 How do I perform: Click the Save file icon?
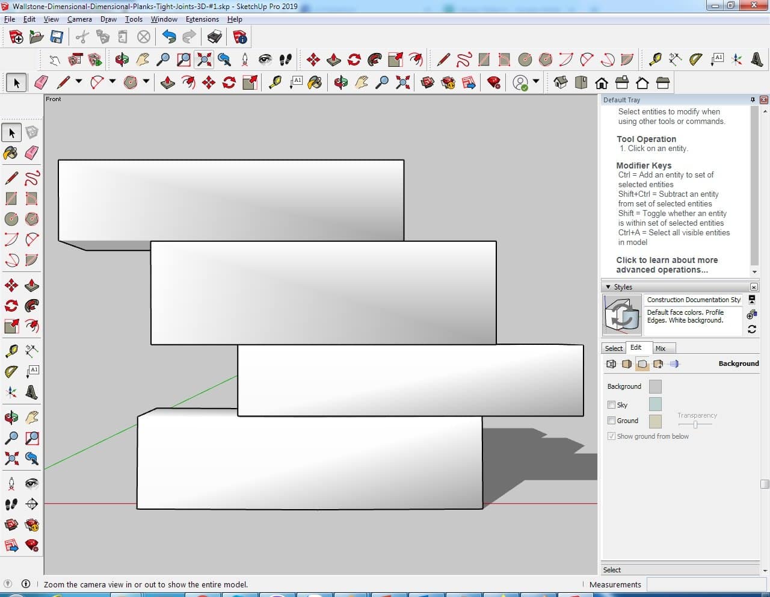pos(57,37)
